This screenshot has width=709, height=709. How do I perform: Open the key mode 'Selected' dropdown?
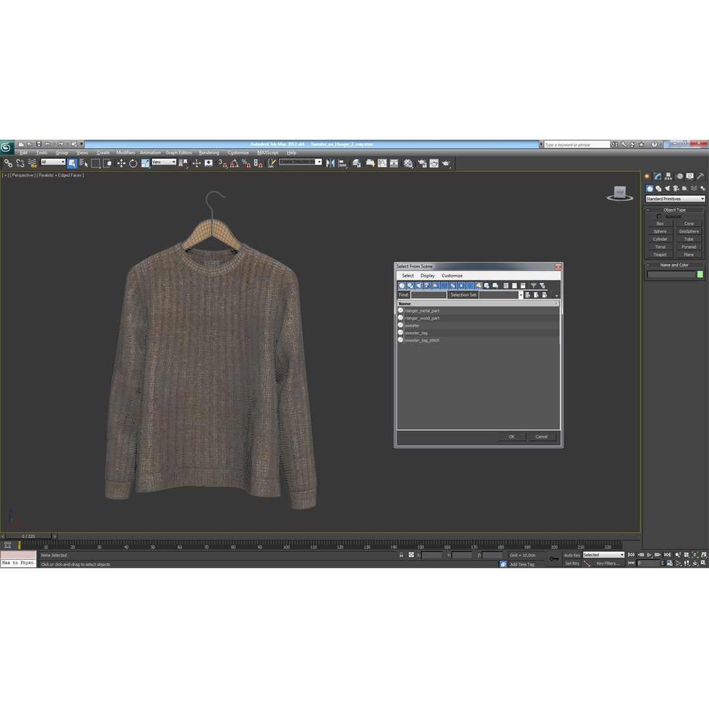point(603,555)
